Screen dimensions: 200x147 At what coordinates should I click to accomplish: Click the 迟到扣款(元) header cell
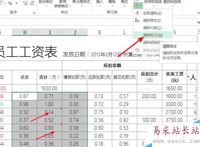(x=100, y=77)
